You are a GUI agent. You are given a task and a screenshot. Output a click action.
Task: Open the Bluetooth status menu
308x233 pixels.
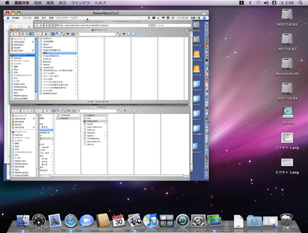(250, 2)
